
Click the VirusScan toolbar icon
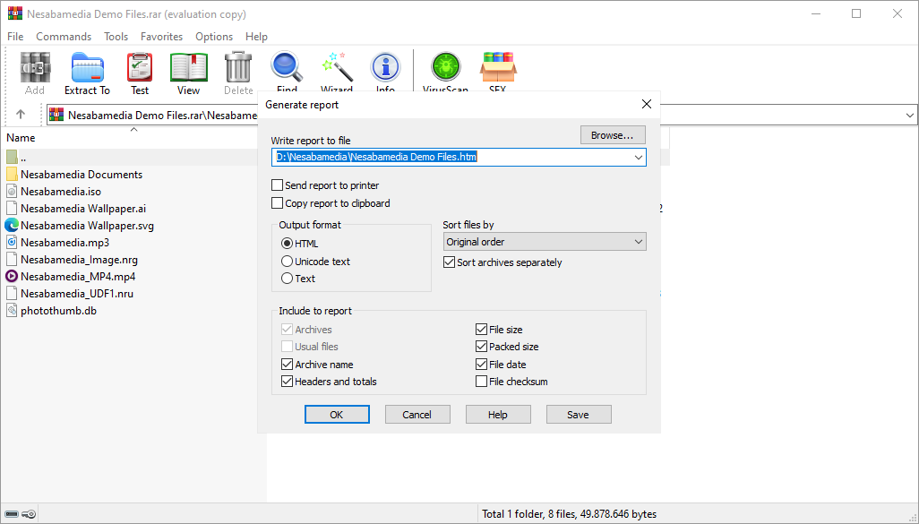(x=445, y=68)
